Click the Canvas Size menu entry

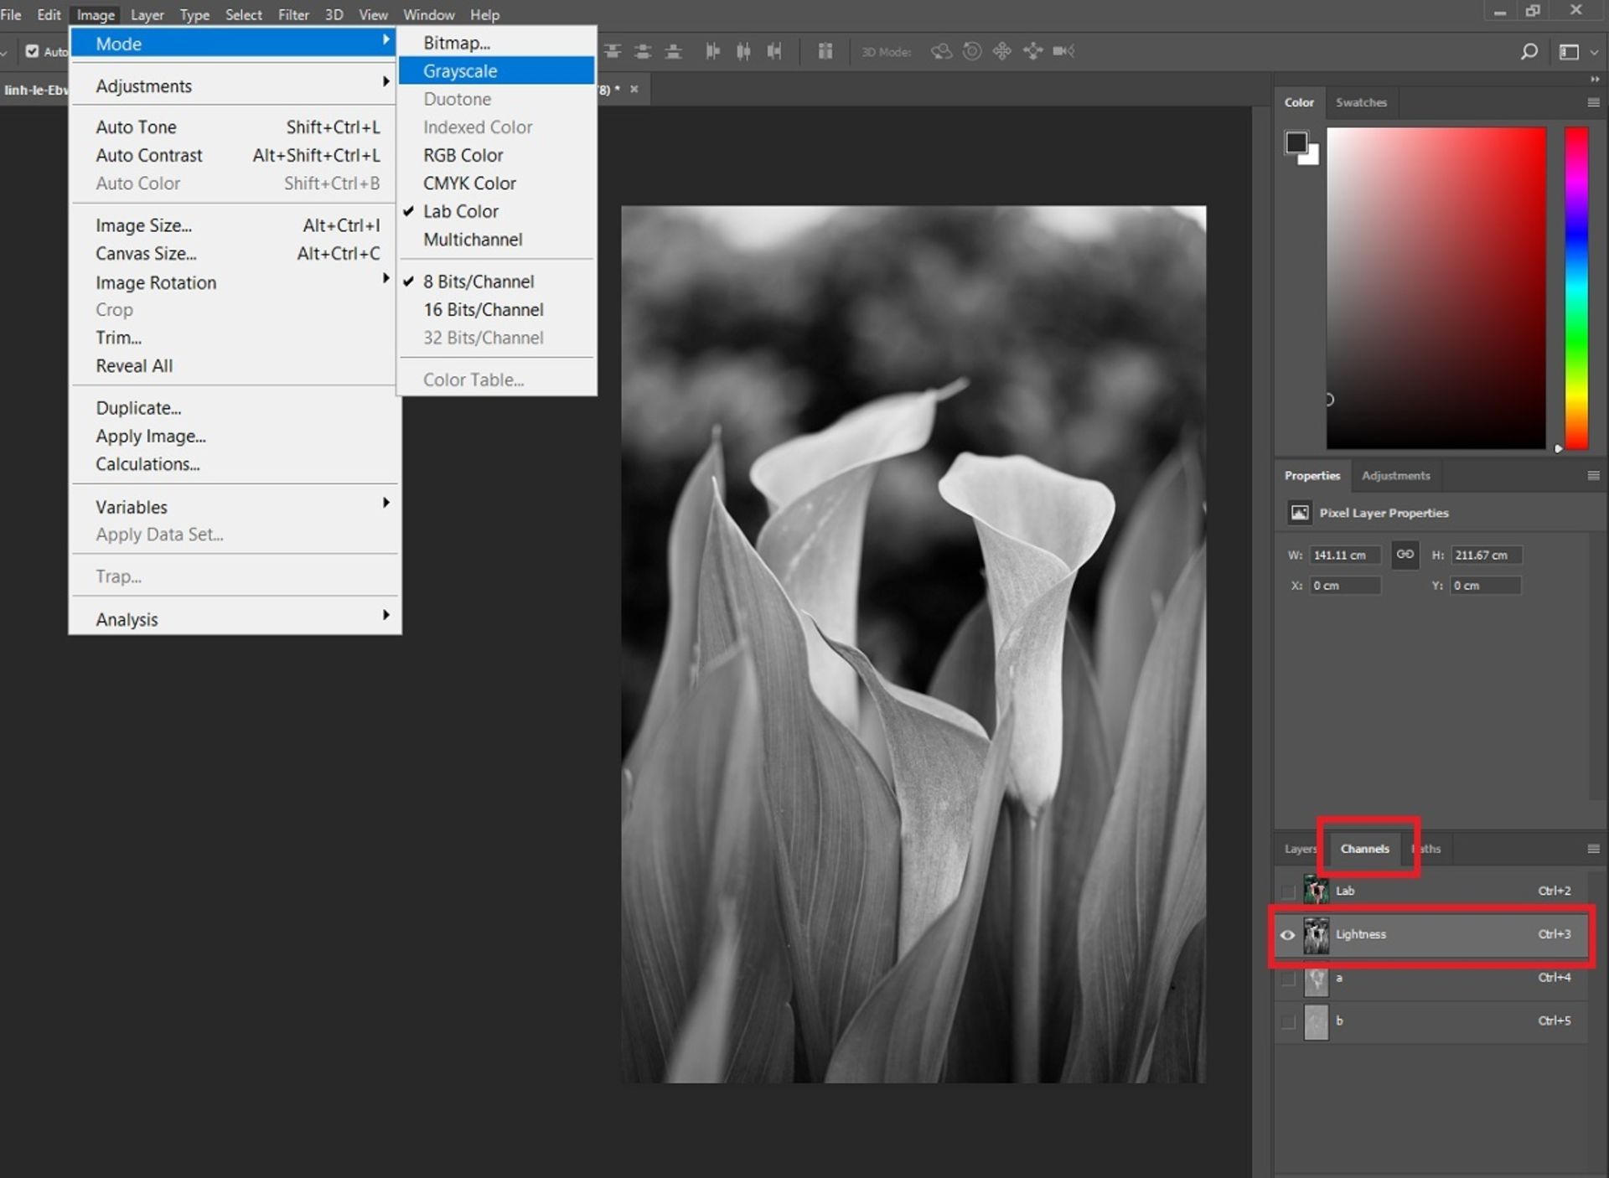(146, 254)
